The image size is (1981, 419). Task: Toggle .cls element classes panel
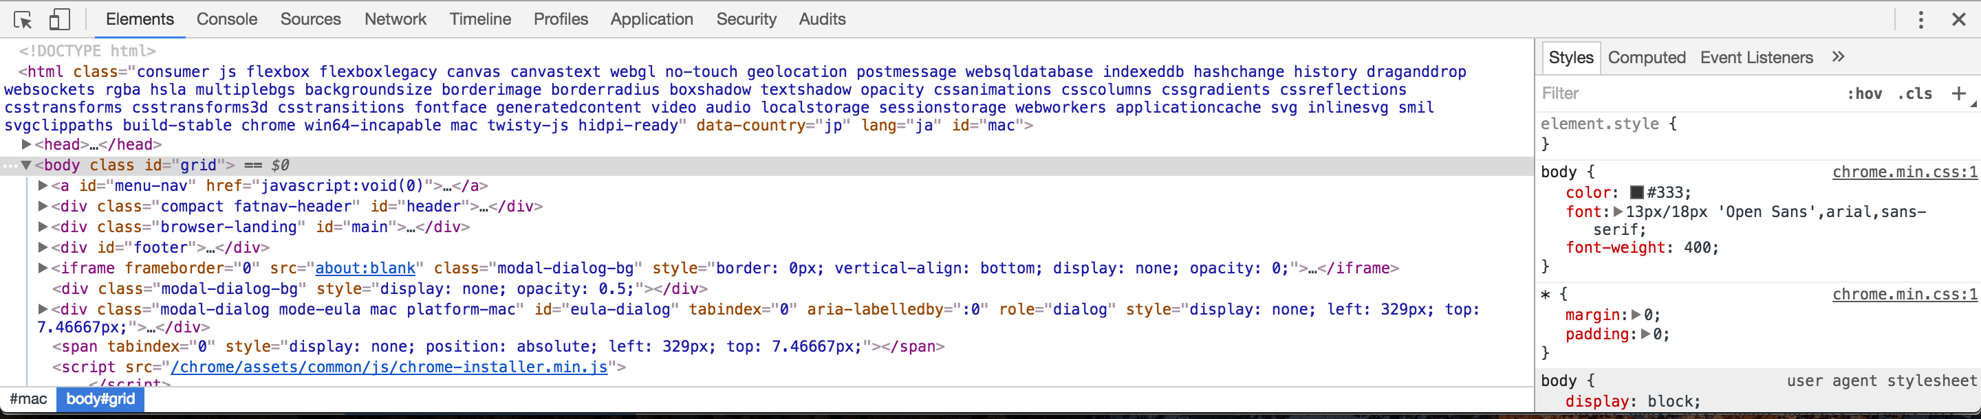[x=1914, y=93]
